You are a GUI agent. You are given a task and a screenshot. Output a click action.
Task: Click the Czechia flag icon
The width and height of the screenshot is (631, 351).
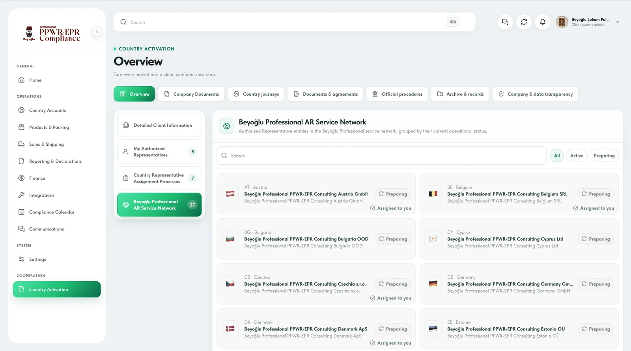pos(230,284)
